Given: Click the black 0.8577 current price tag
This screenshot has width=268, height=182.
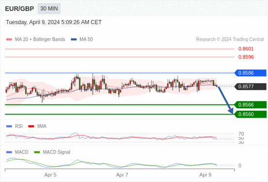Looking at the screenshot, I should tap(251, 86).
